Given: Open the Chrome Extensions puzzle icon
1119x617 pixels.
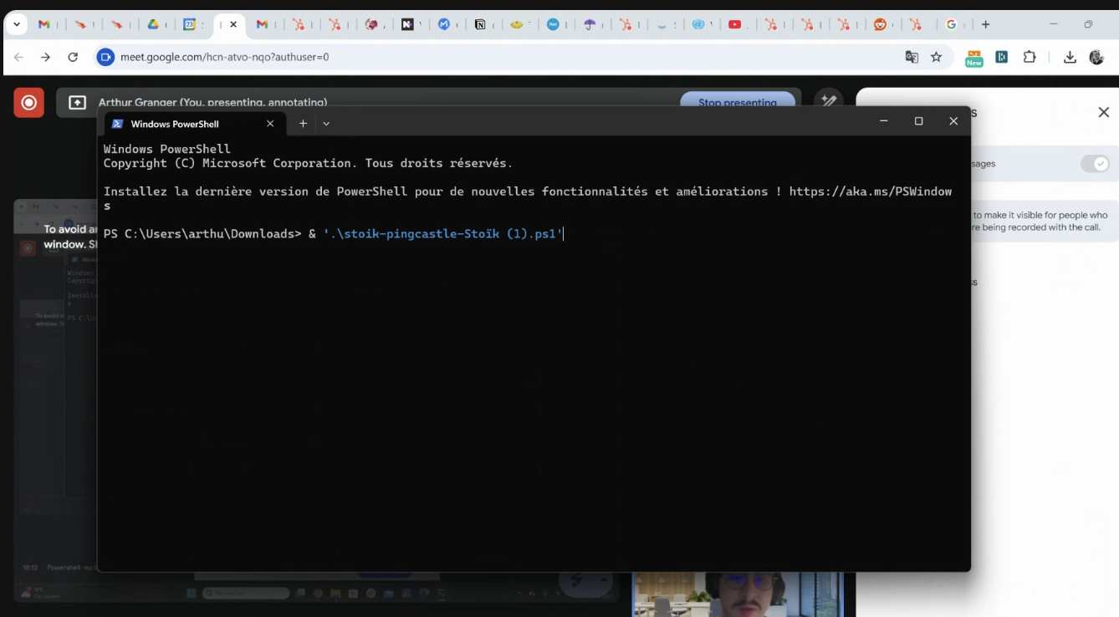Looking at the screenshot, I should [x=1030, y=57].
